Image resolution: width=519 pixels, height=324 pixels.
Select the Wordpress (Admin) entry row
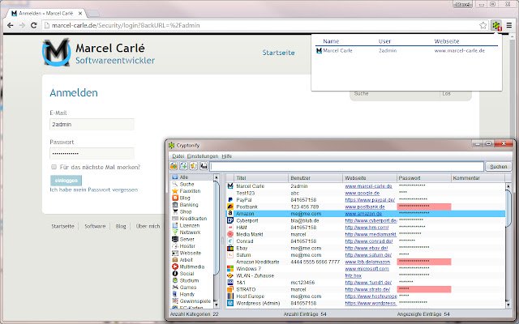point(366,303)
